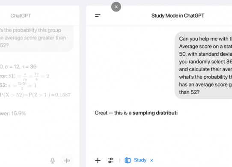Click the '15.9%' answer text

(18, 113)
